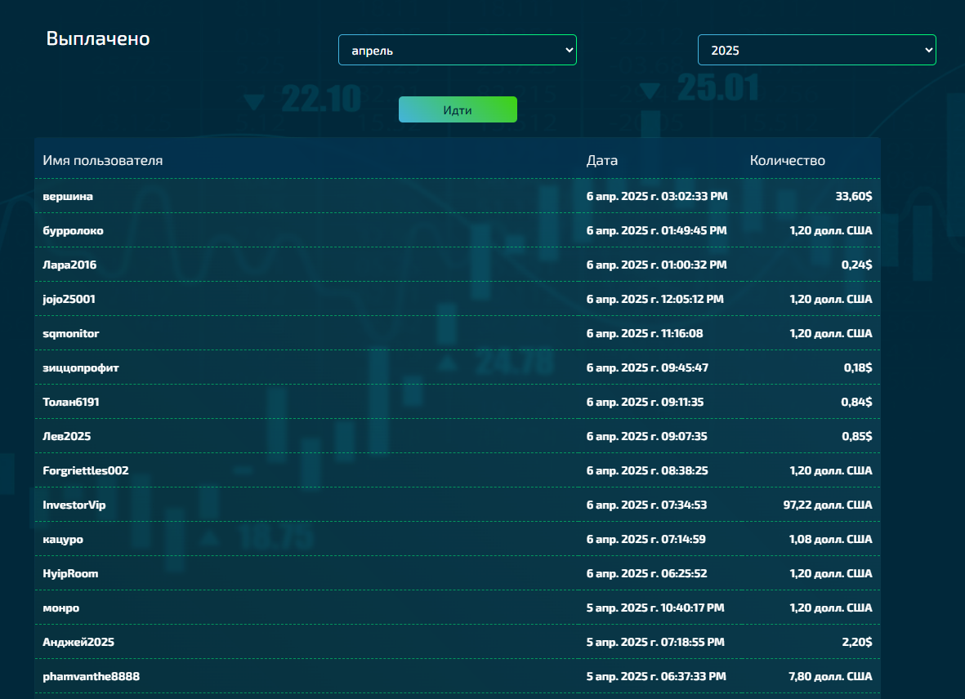This screenshot has width=965, height=699.
Task: Select username Анджей2025
Action: [78, 643]
